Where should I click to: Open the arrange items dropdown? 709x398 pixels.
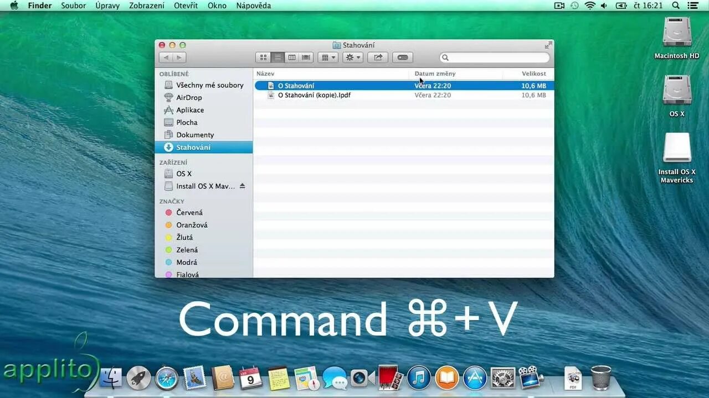(328, 57)
